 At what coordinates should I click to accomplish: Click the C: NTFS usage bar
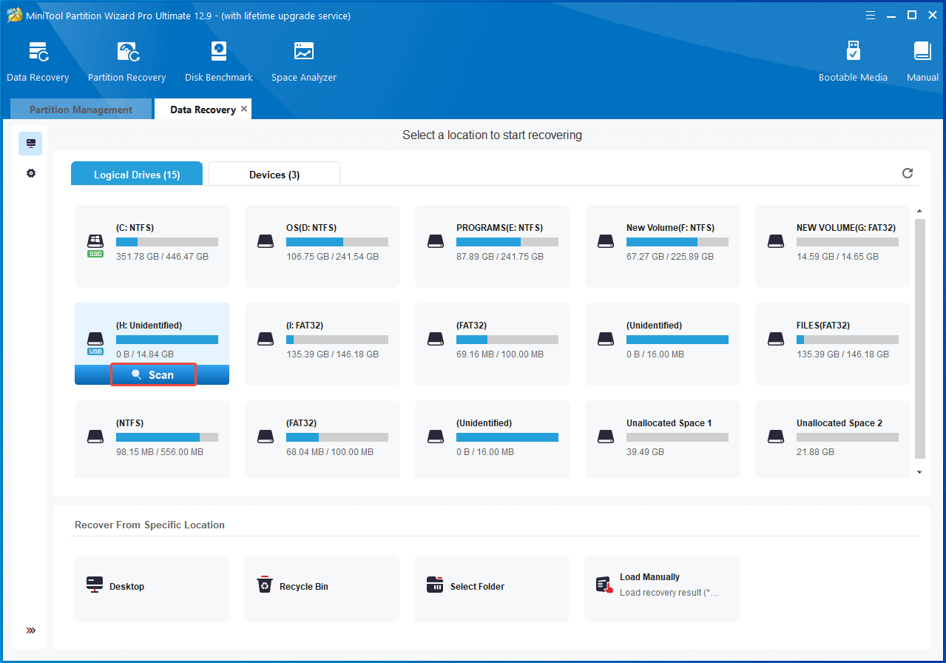pos(167,242)
